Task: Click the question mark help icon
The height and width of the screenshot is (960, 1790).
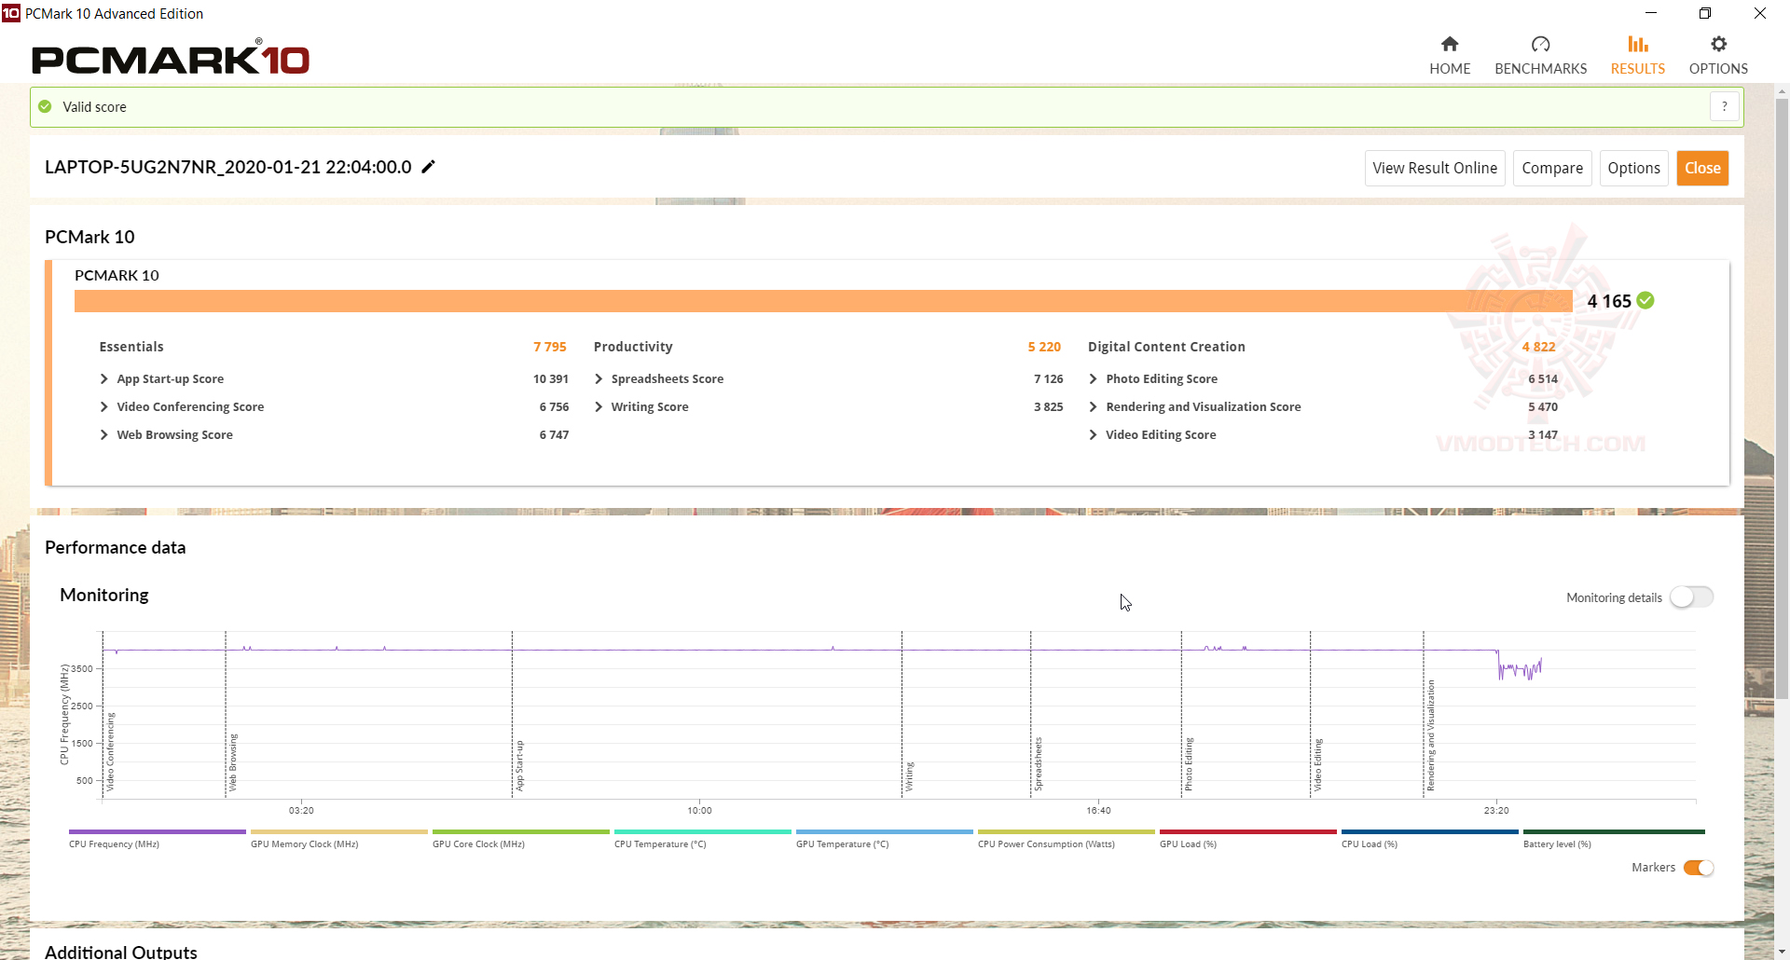Action: (1725, 107)
